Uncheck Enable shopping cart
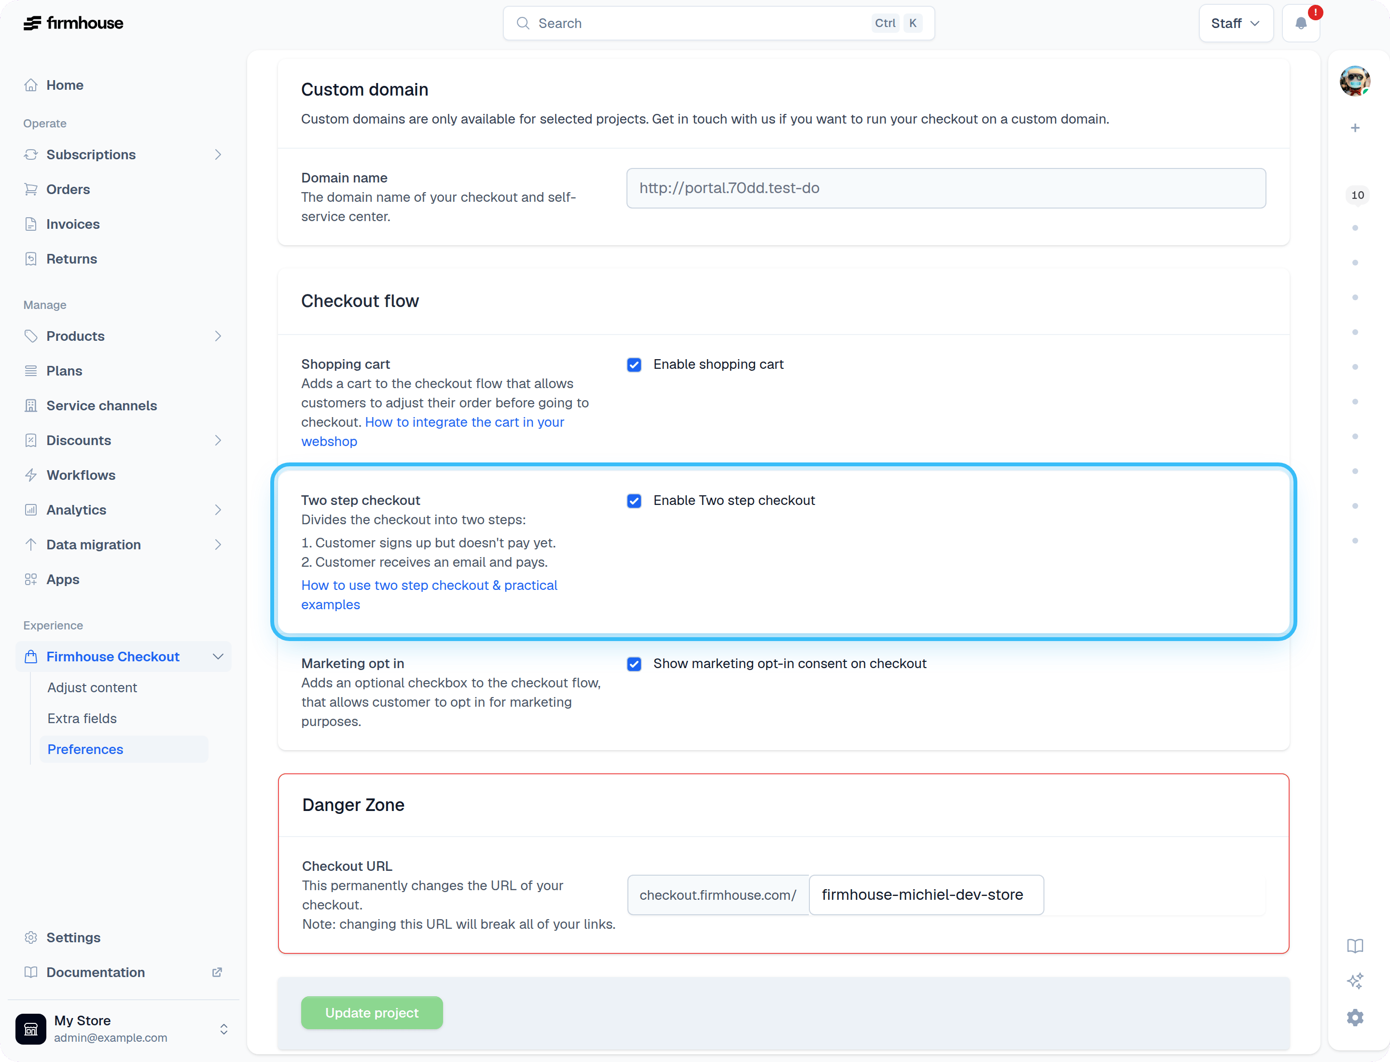 coord(634,365)
